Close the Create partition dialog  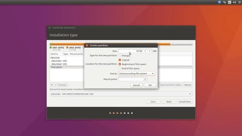click(x=87, y=45)
